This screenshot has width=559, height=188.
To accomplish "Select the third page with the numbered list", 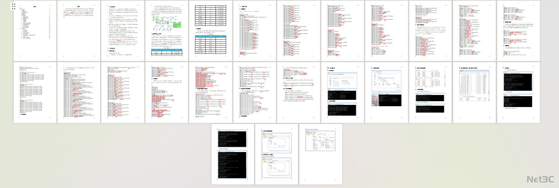I will tap(123, 31).
